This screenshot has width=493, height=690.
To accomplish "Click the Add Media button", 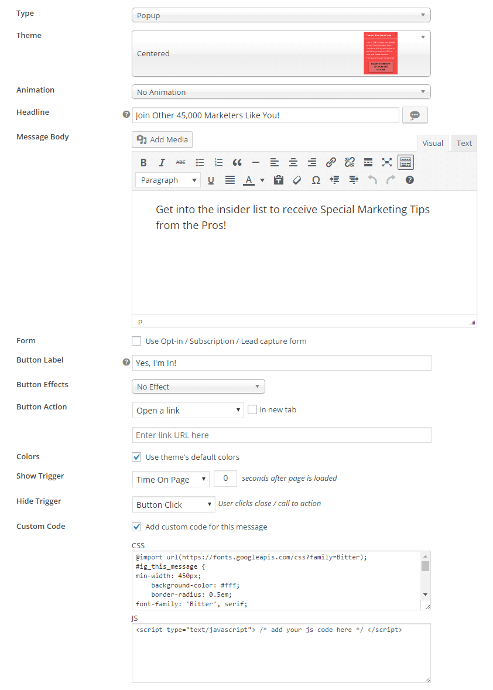I will [162, 139].
